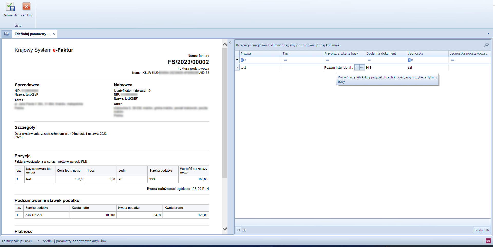495x247 pixels.
Task: Expand the Przypisz artykuł z bazy dropdown
Action: (357, 67)
